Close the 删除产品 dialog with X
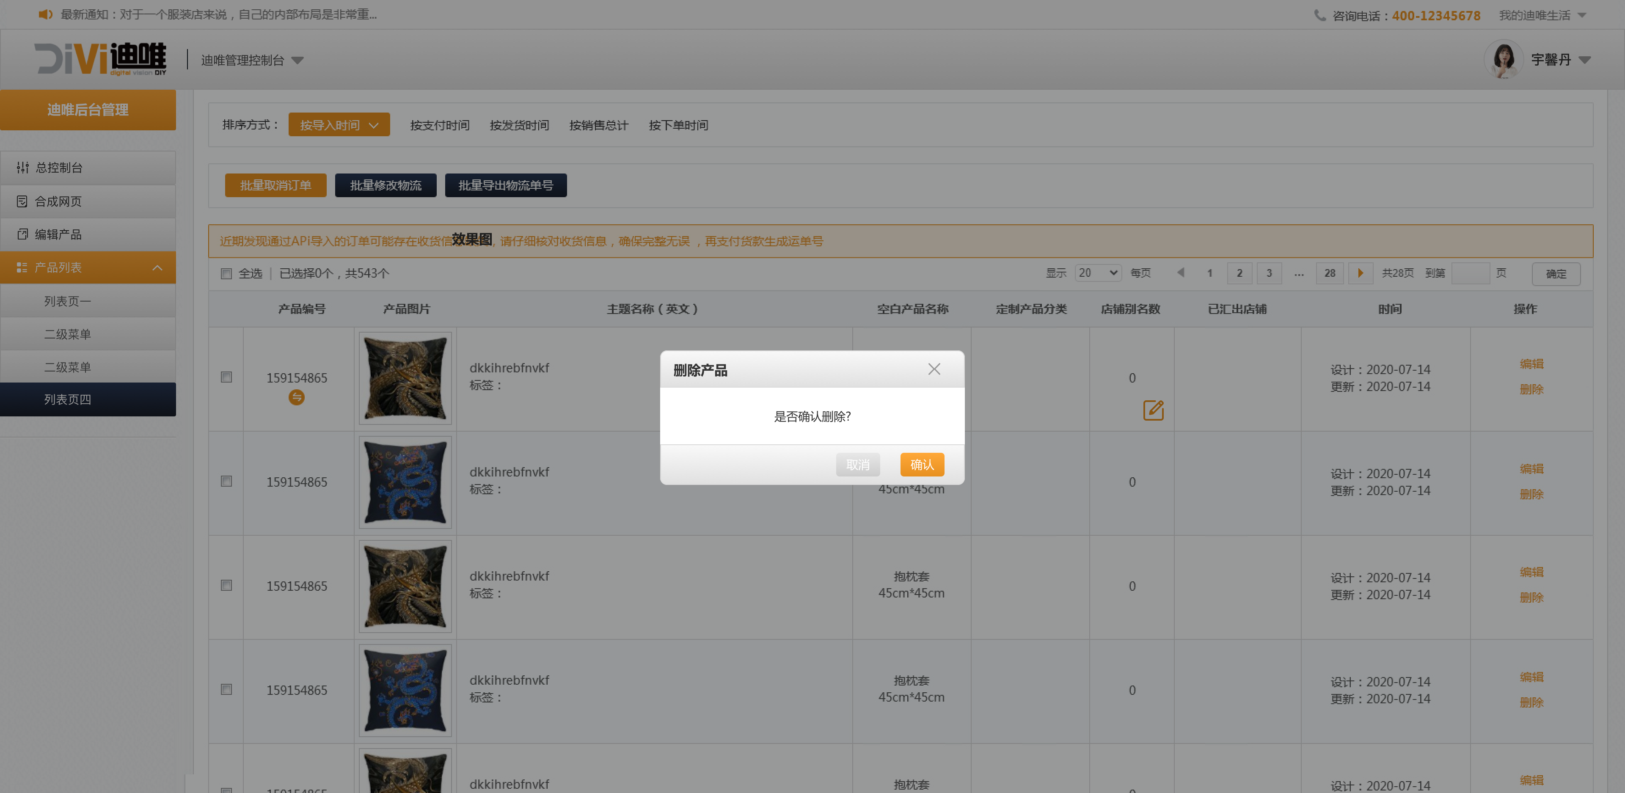The image size is (1625, 793). (934, 370)
